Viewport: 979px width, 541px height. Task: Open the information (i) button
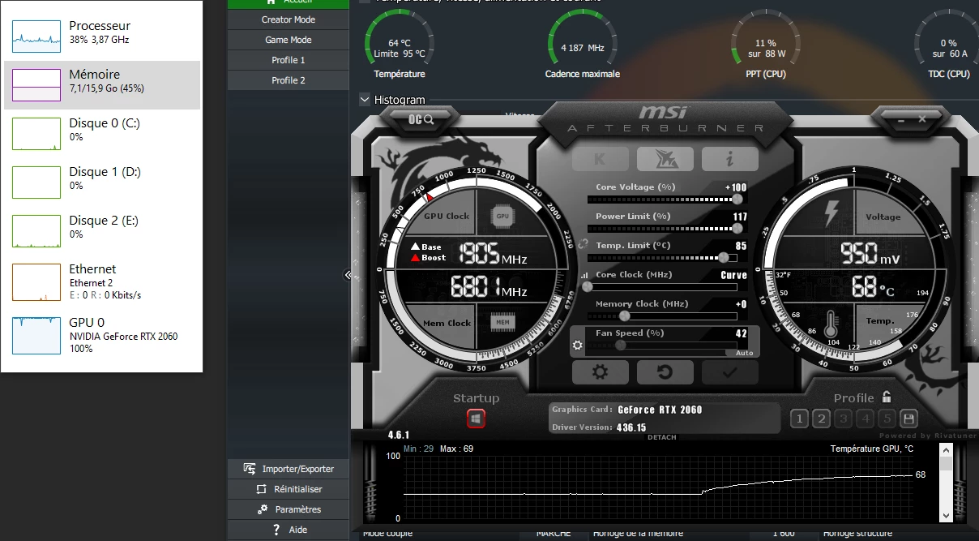click(x=729, y=159)
